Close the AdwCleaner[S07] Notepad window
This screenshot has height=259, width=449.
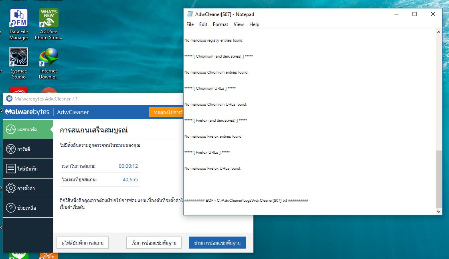(x=433, y=14)
